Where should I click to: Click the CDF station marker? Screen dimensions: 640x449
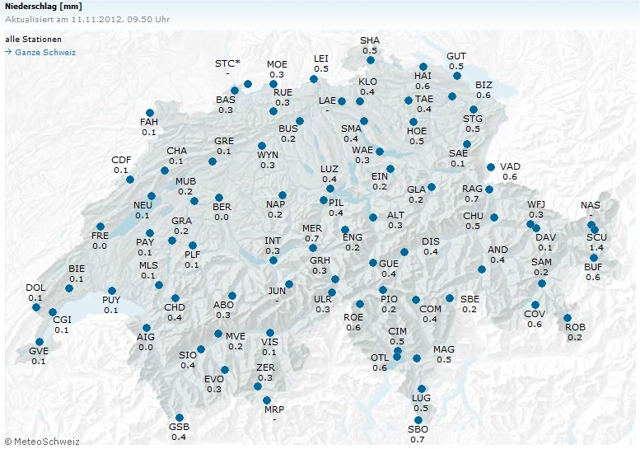[130, 180]
